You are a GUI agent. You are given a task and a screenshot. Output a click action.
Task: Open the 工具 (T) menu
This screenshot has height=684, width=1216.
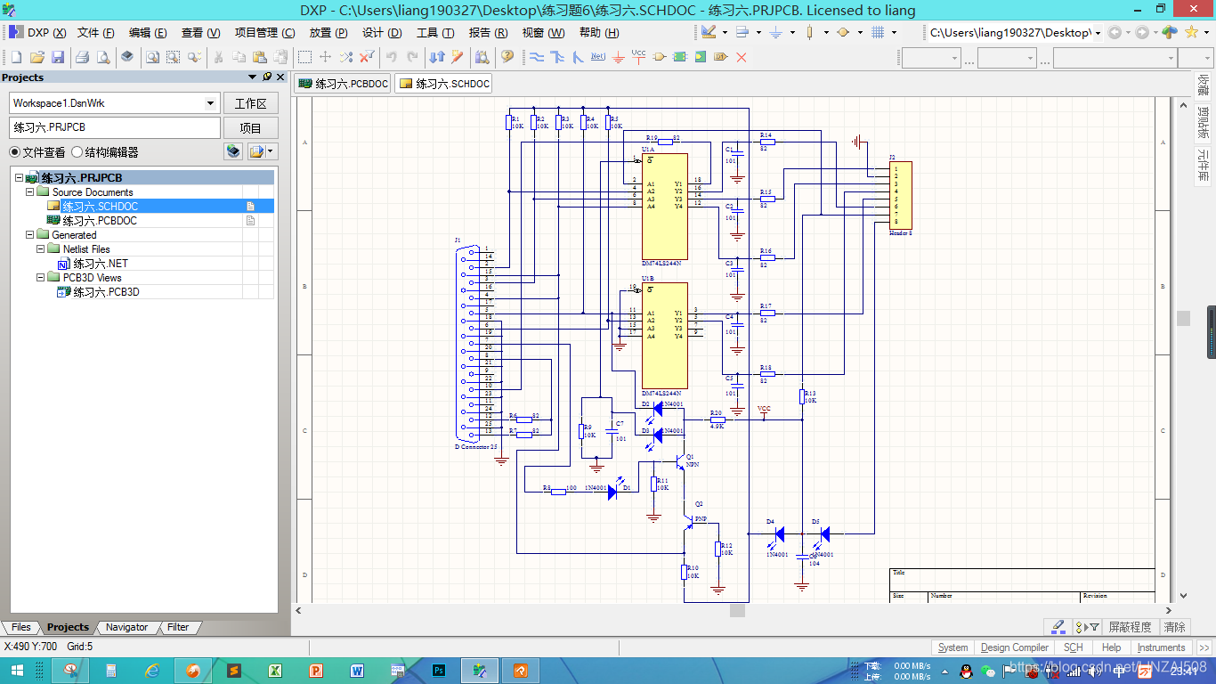click(435, 33)
